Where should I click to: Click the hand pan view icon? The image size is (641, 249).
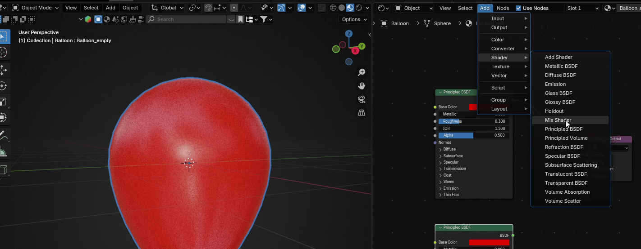pos(362,86)
